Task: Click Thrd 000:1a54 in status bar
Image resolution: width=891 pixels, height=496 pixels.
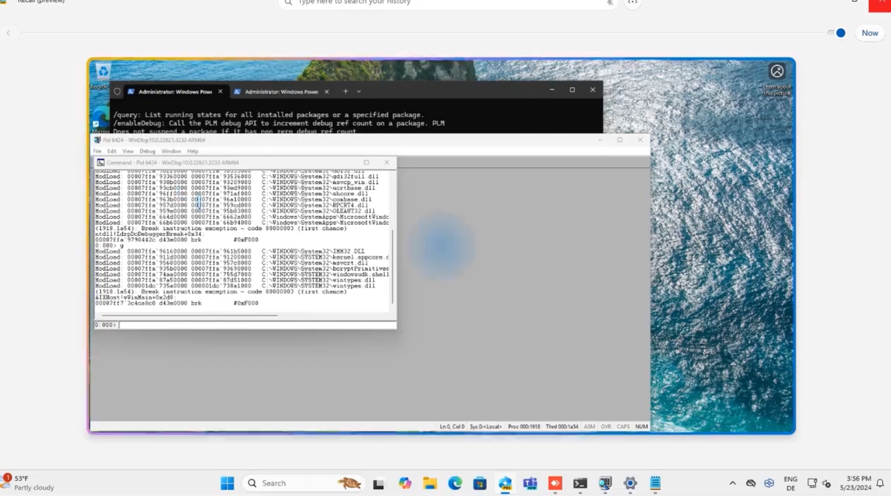Action: (562, 427)
